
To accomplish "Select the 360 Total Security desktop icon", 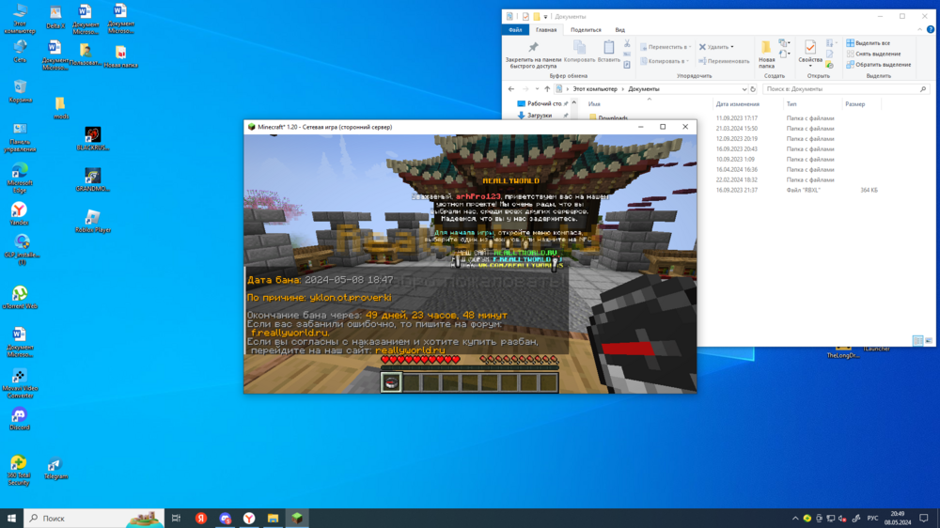I will coord(19,471).
